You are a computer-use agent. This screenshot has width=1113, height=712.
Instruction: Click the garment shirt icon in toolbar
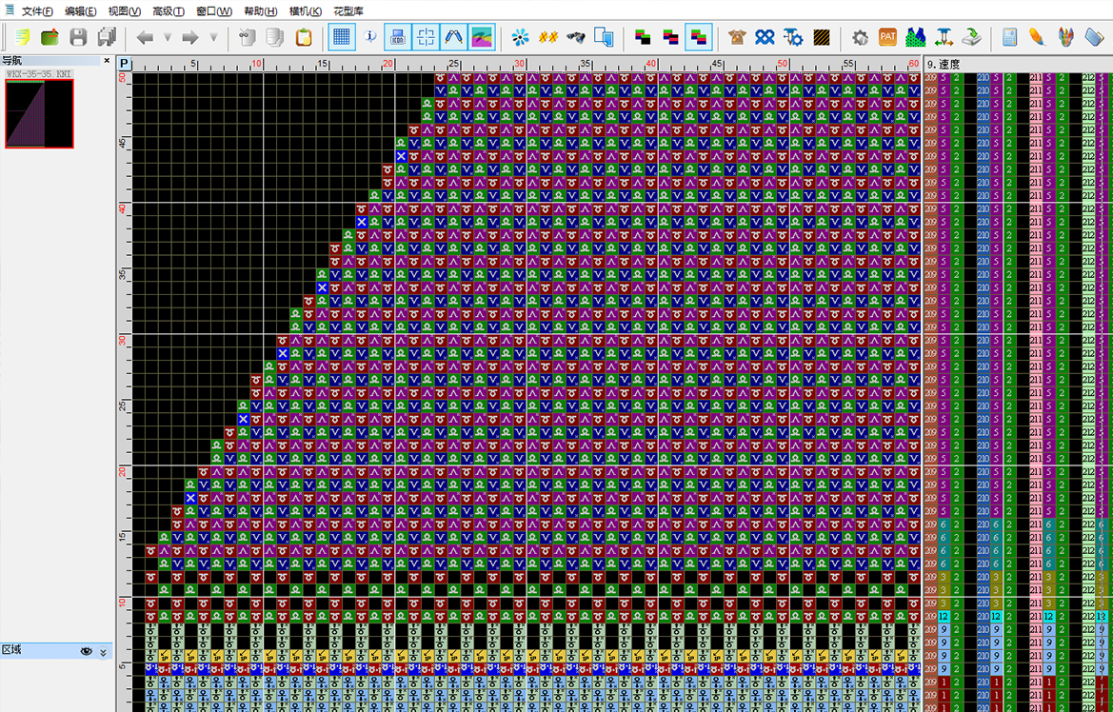coord(737,37)
